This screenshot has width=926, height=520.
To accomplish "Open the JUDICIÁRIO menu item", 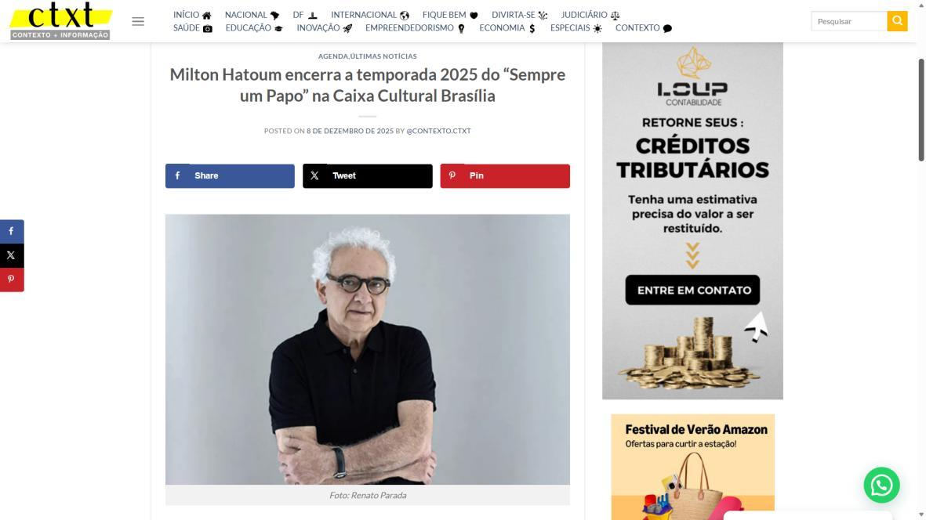I will point(590,15).
